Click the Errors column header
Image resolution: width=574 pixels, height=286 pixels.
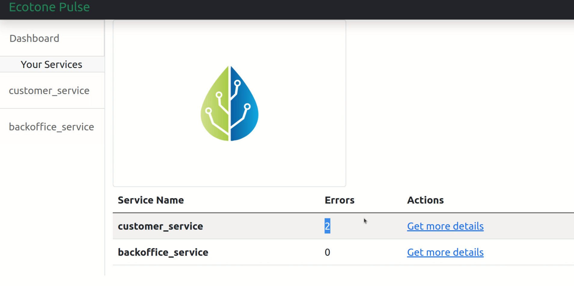pyautogui.click(x=340, y=200)
